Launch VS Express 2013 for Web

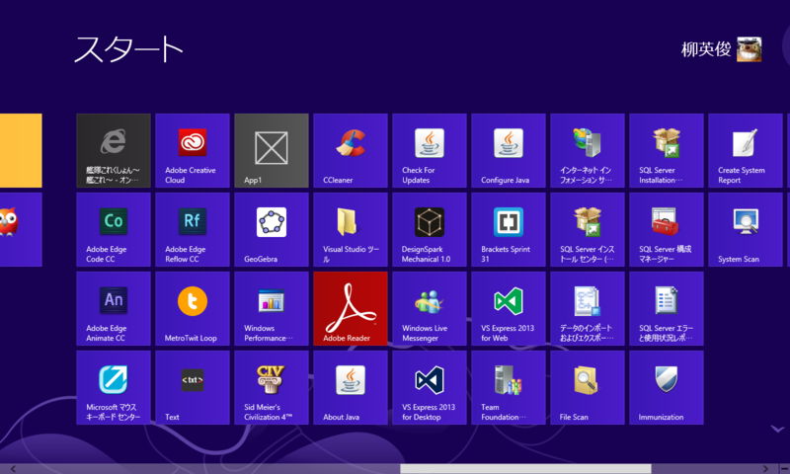tap(509, 309)
